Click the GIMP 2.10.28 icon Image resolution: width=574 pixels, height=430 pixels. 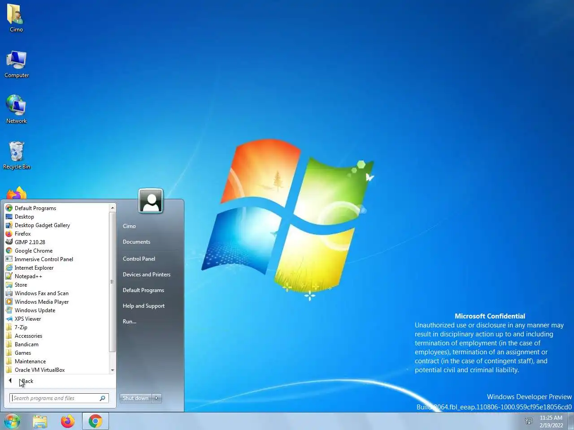(9, 242)
